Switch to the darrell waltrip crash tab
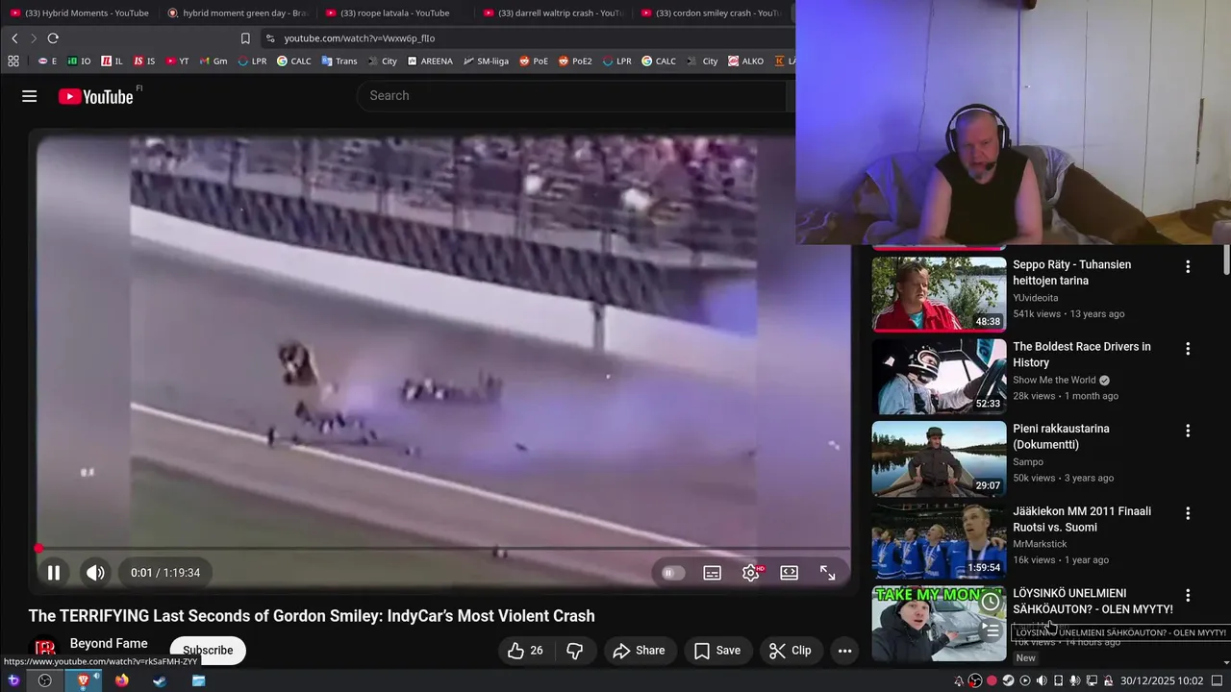The height and width of the screenshot is (692, 1231). point(553,12)
